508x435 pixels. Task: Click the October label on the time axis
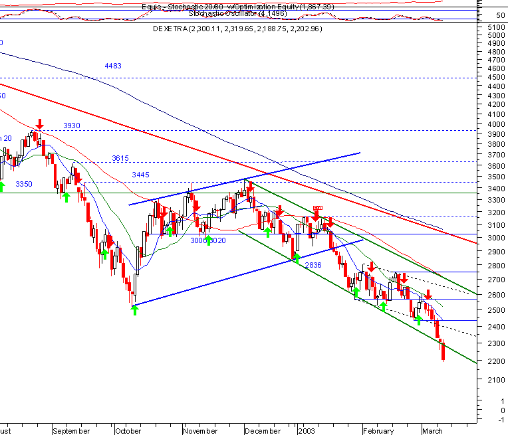click(x=128, y=431)
